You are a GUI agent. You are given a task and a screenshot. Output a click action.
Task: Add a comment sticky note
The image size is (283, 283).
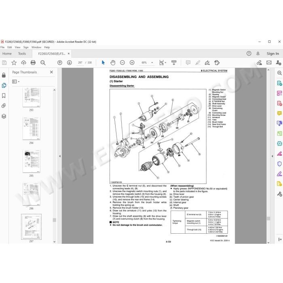coord(188,63)
